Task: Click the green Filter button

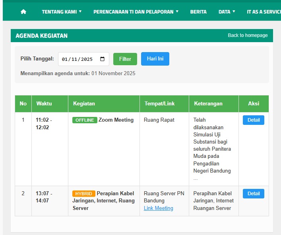Action: [125, 59]
